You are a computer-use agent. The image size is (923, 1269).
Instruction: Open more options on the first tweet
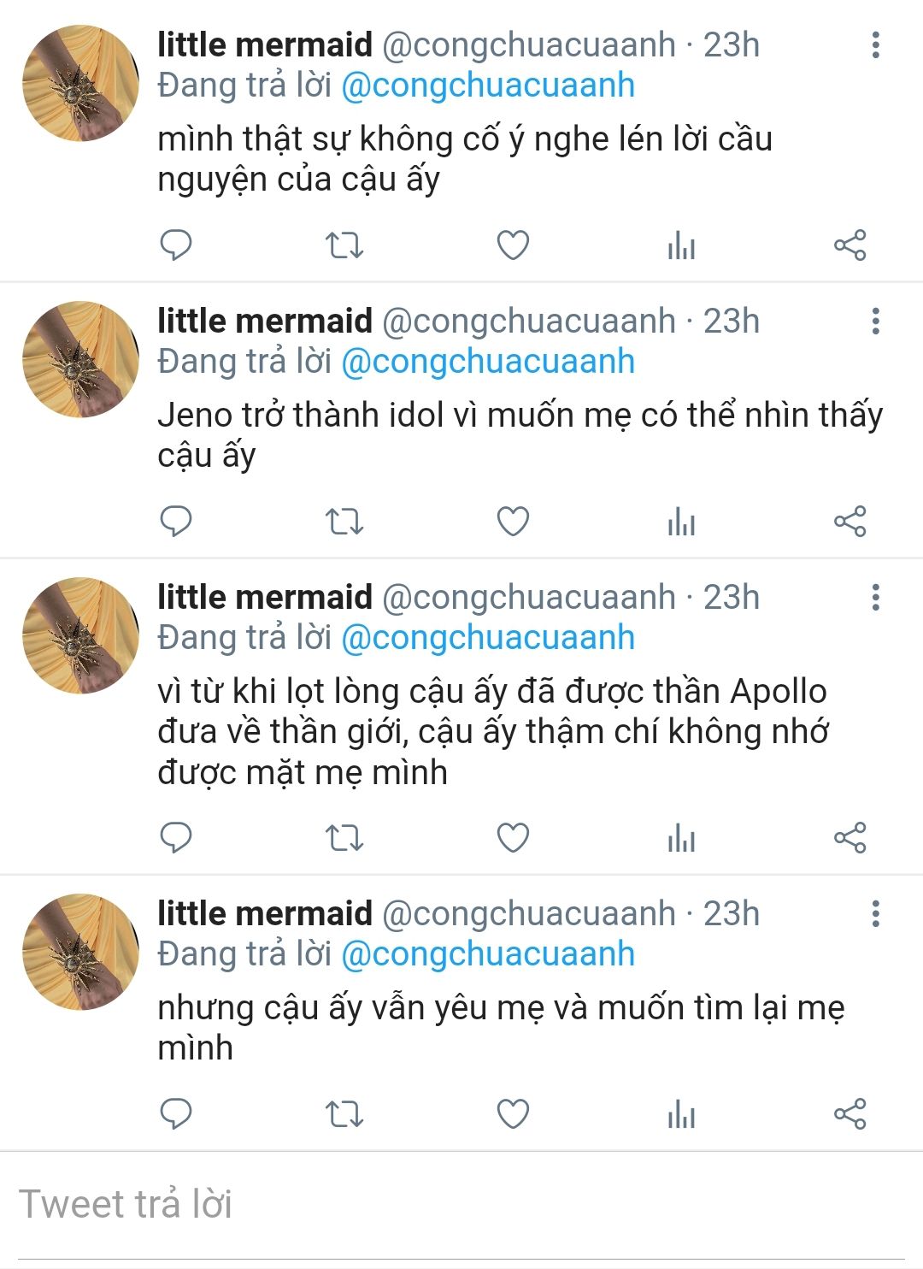(x=875, y=44)
